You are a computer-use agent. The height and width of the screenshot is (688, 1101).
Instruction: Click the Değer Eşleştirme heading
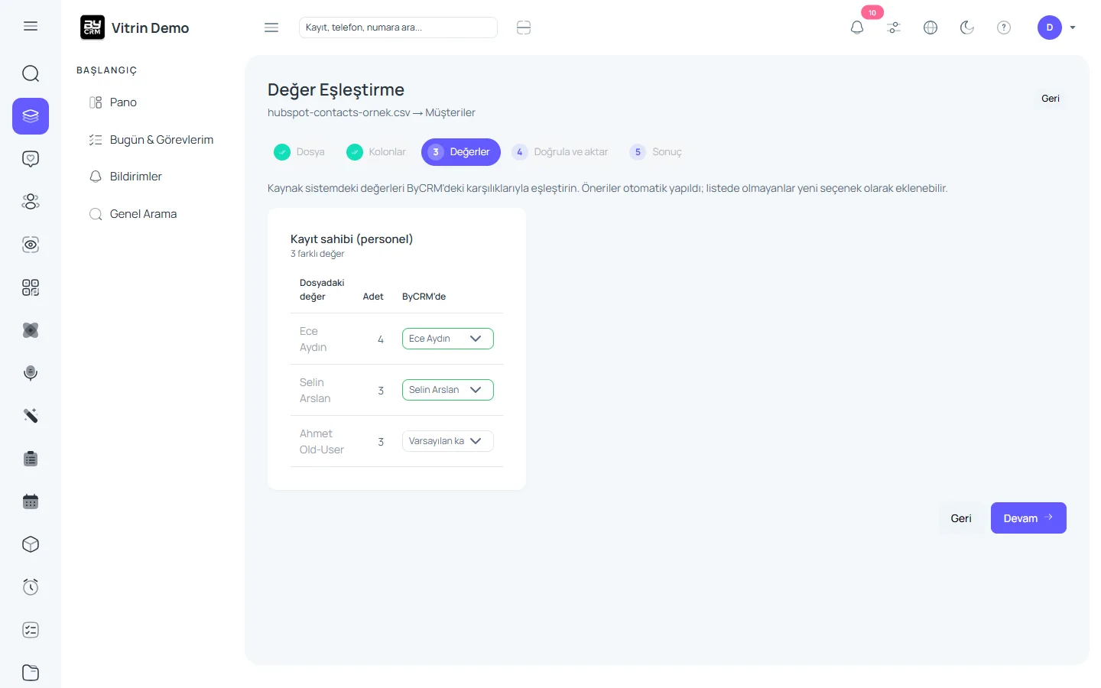336,89
